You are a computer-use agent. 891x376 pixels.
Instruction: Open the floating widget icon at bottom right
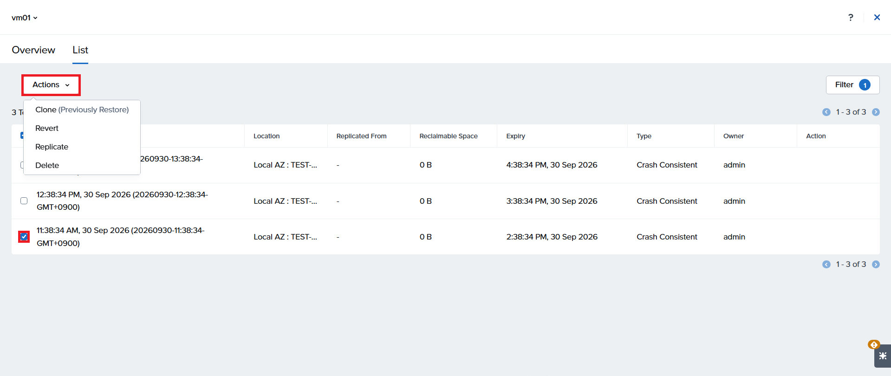(883, 356)
